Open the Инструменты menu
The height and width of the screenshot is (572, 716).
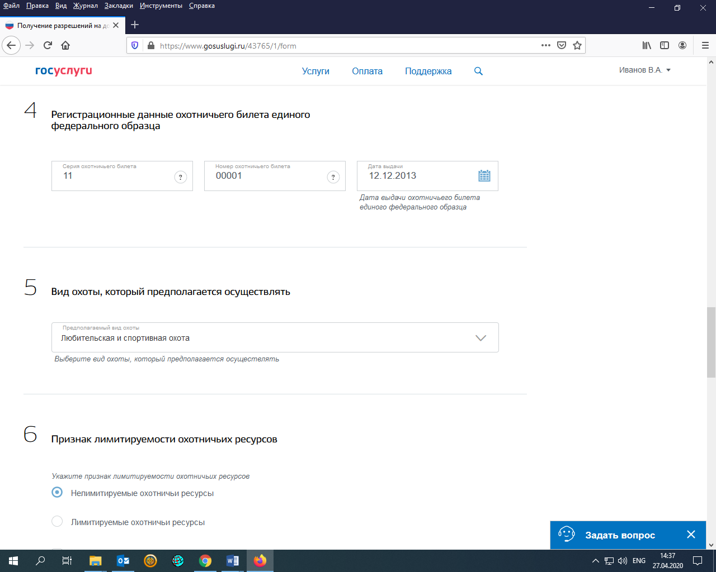click(161, 6)
